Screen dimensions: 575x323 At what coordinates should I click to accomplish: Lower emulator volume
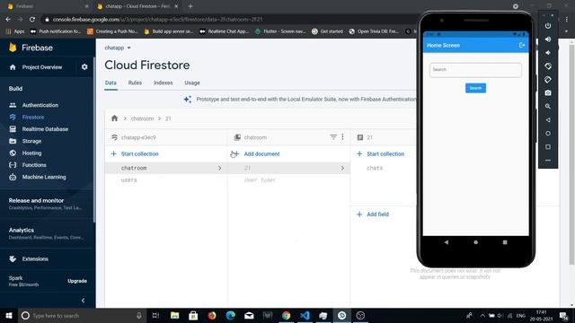click(x=548, y=53)
